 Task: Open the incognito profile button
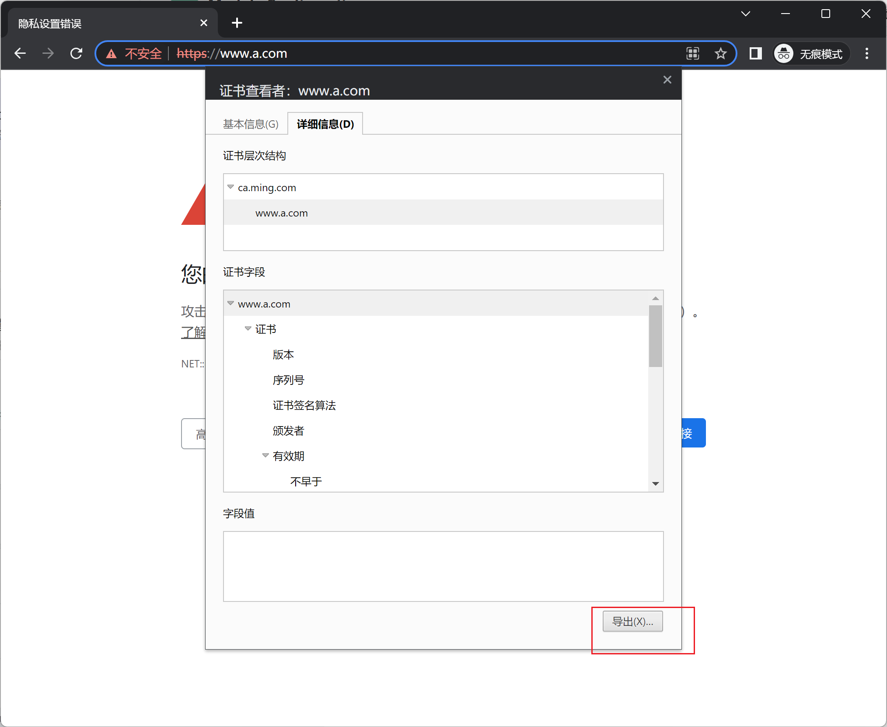pos(810,54)
